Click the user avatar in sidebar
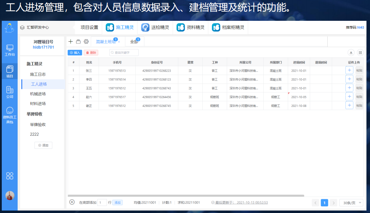The height and width of the screenshot is (213, 370). point(10,196)
